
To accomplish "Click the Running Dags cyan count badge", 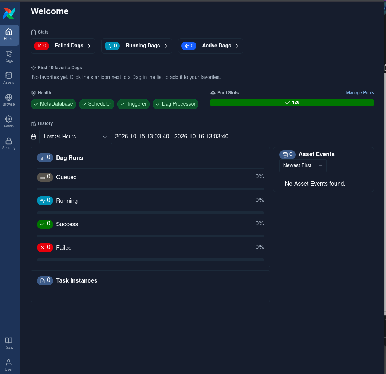I will click(112, 46).
